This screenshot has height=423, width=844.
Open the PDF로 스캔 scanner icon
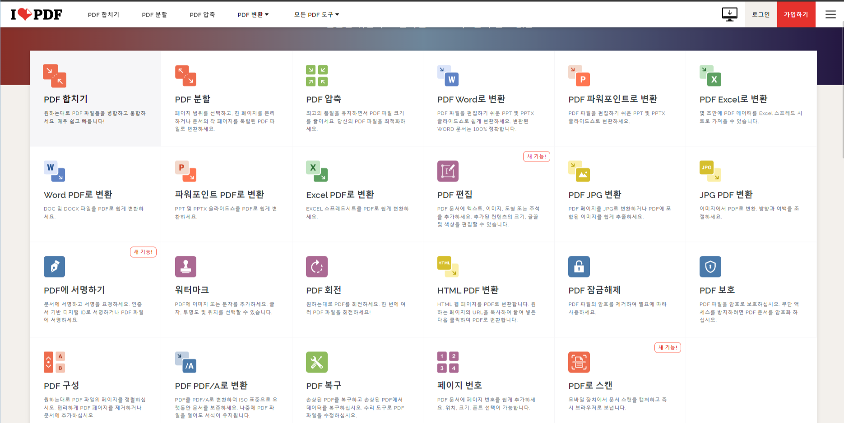579,362
